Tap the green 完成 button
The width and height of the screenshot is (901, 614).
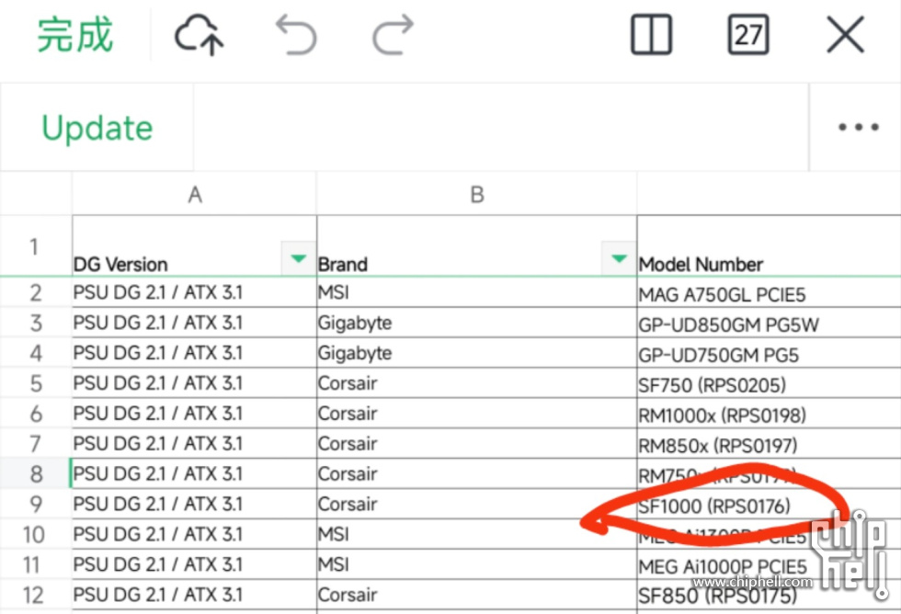coord(75,36)
